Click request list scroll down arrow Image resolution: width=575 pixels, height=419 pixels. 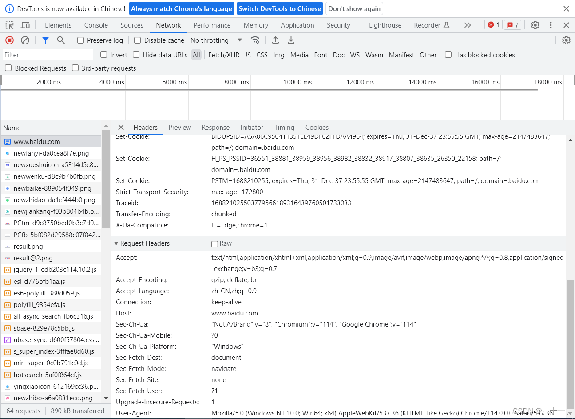(x=106, y=398)
